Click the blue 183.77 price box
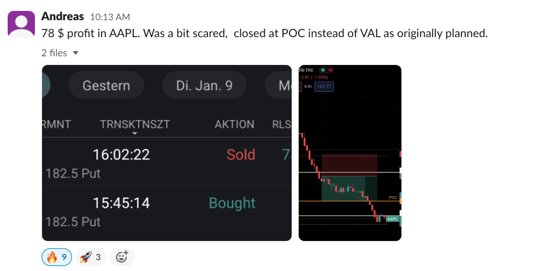533x271 pixels. [x=324, y=86]
